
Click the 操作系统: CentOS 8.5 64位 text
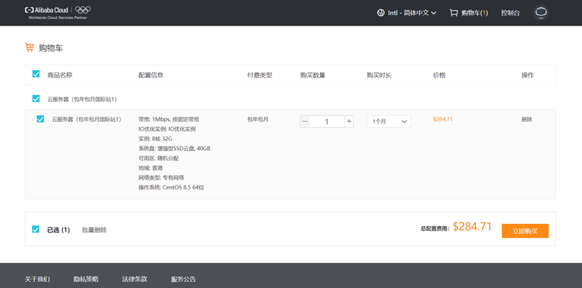click(x=172, y=188)
